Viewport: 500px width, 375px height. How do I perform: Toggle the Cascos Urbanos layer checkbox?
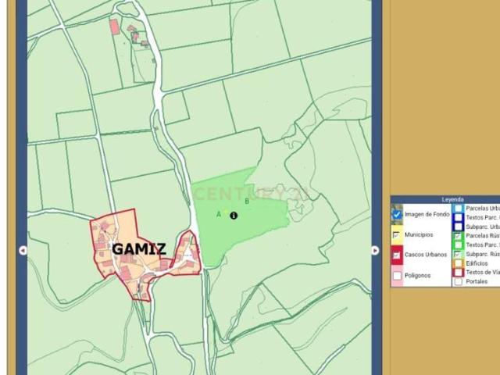[x=397, y=255]
